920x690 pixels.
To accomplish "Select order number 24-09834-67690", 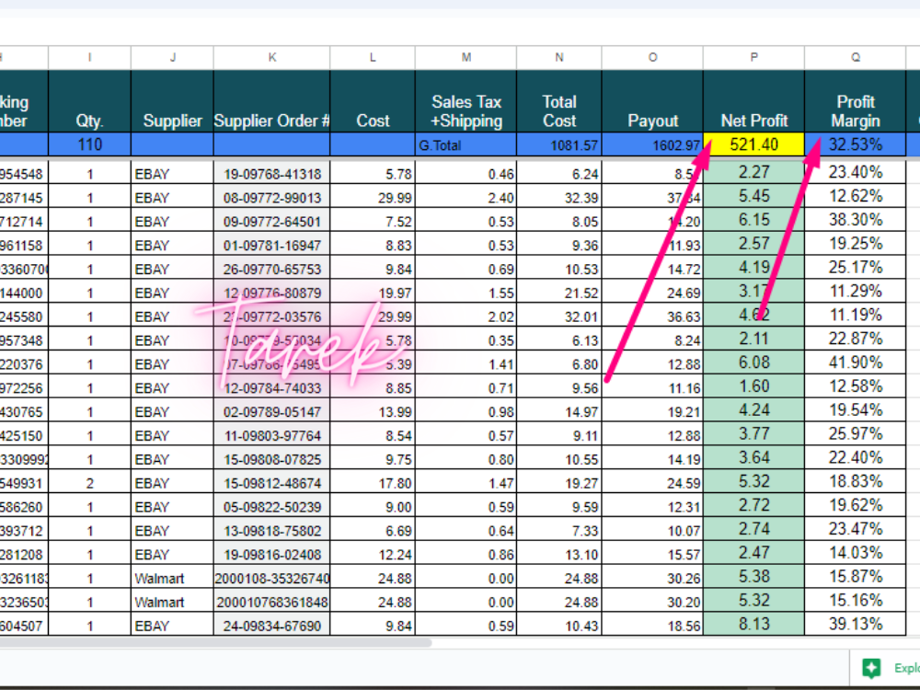I will click(x=272, y=626).
